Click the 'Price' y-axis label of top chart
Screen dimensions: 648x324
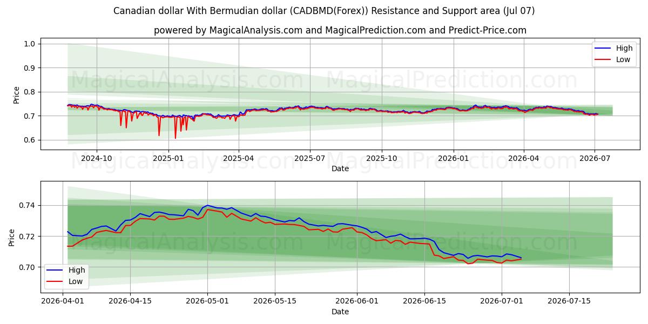[x=16, y=94]
